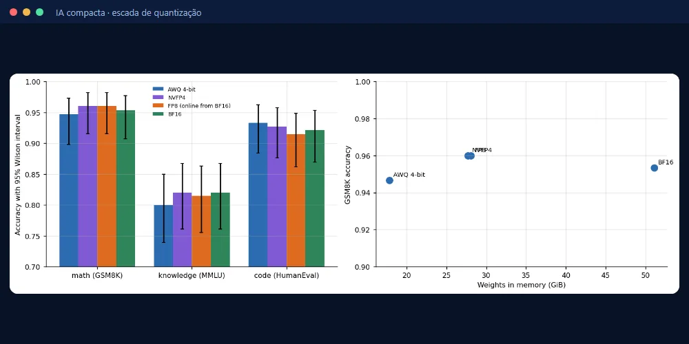Image resolution: width=689 pixels, height=344 pixels.
Task: Click the 'math (GSM8K)' axis category label
Action: click(x=97, y=277)
